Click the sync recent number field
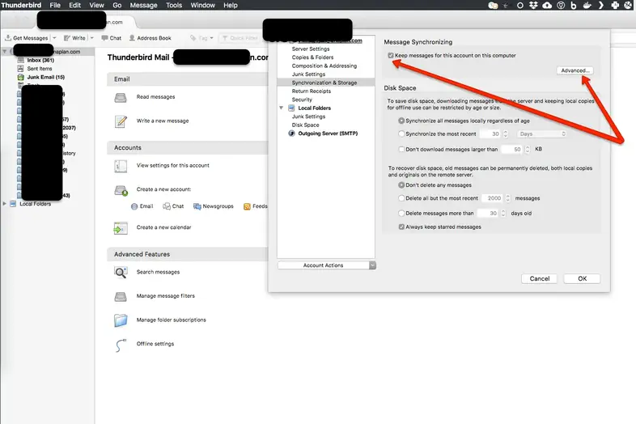 tap(490, 134)
